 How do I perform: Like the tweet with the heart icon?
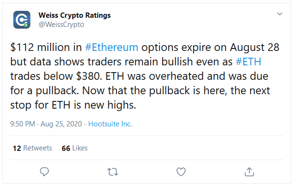(181, 172)
